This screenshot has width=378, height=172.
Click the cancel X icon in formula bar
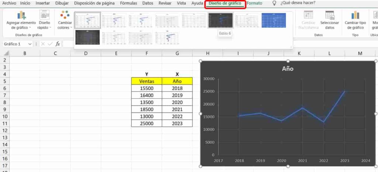(x=43, y=44)
